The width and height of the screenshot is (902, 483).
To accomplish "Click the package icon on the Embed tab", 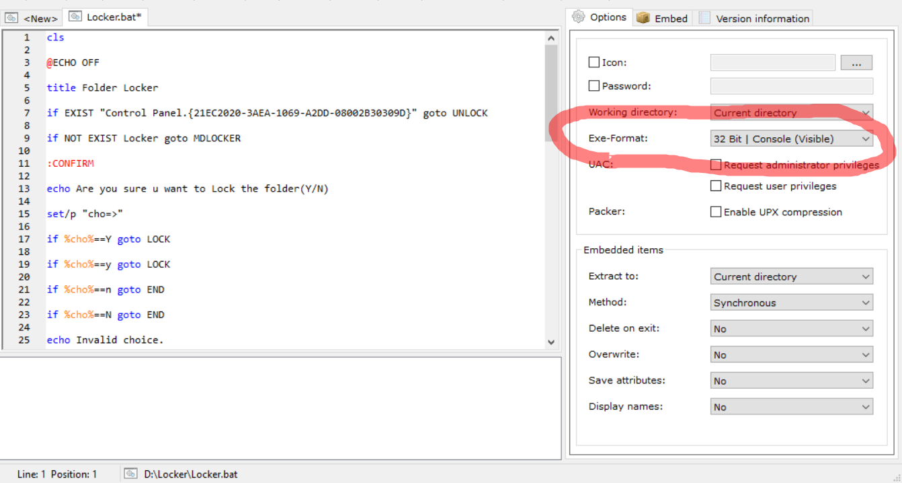I will 643,17.
